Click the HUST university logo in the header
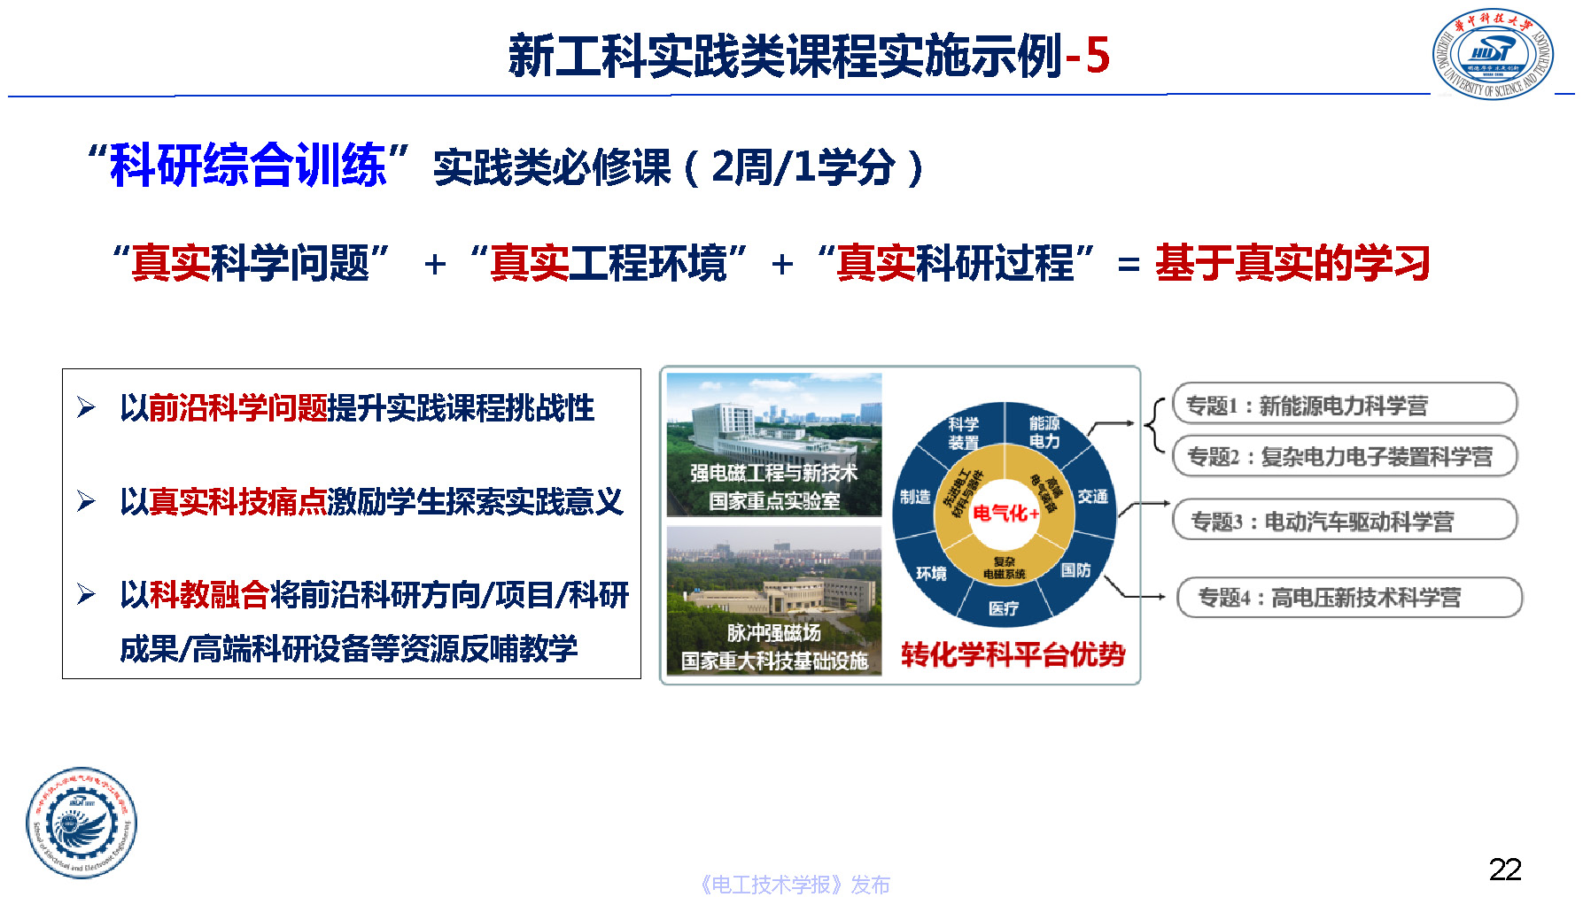Viewport: 1583px width, 897px height. coord(1492,54)
